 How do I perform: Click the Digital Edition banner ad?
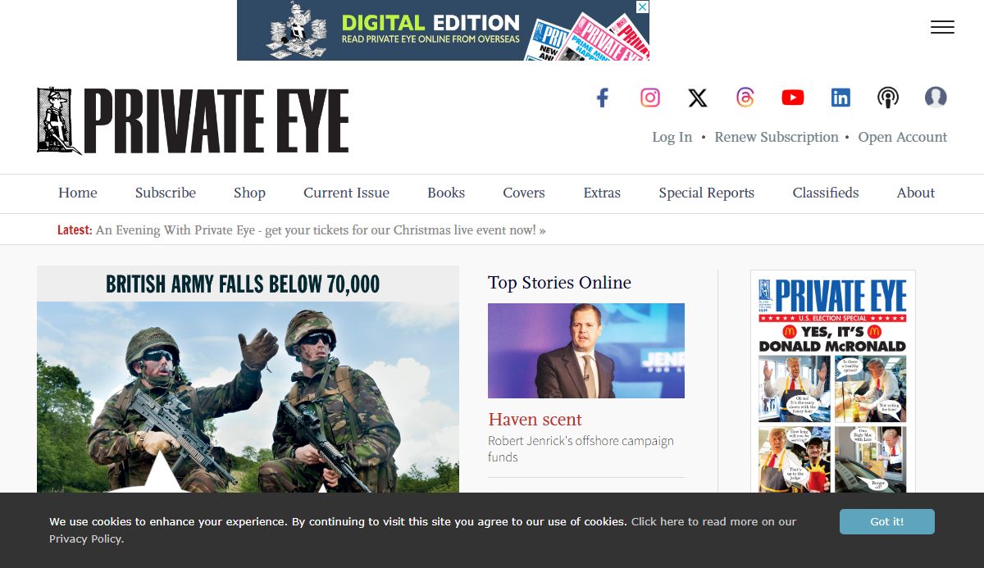(443, 30)
